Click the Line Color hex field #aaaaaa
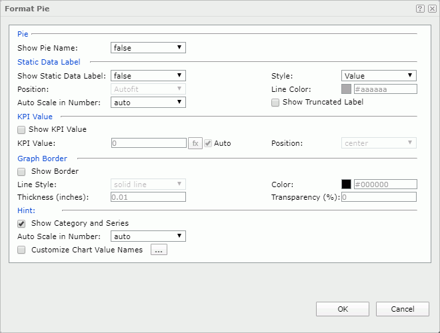The image size is (440, 333). (385, 89)
